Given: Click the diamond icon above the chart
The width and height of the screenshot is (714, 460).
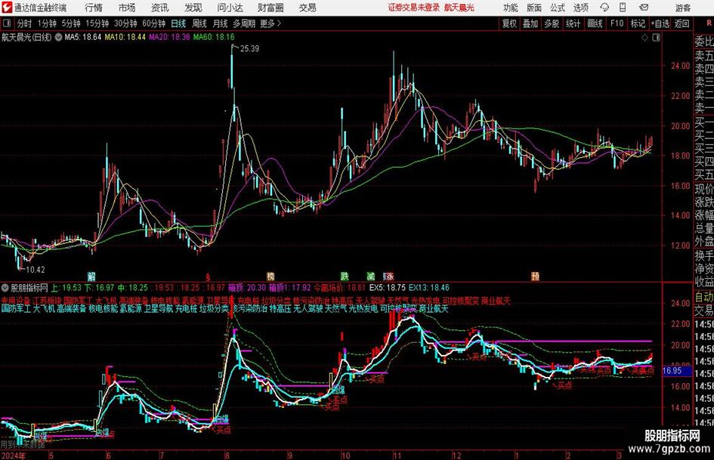Looking at the screenshot, I should click(644, 38).
